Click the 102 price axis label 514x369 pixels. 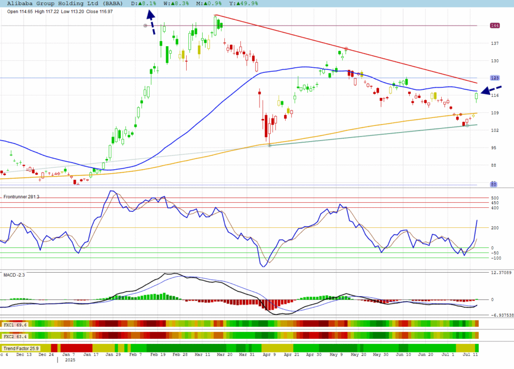pyautogui.click(x=494, y=130)
